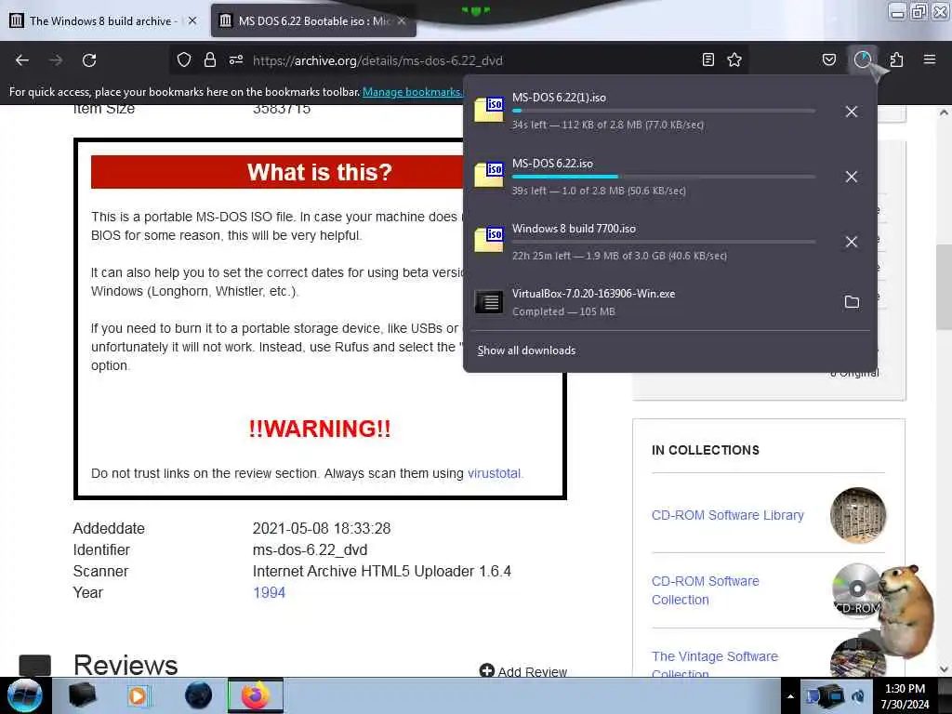The width and height of the screenshot is (952, 714).
Task: Go back to the previous page
Action: click(22, 60)
